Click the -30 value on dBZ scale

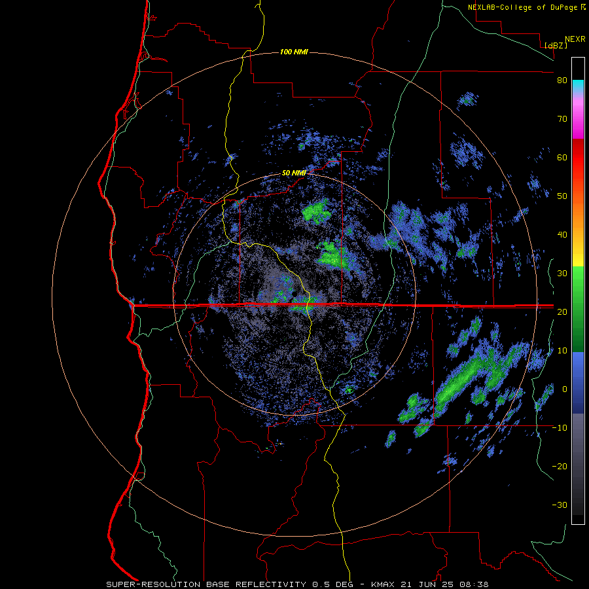click(560, 505)
